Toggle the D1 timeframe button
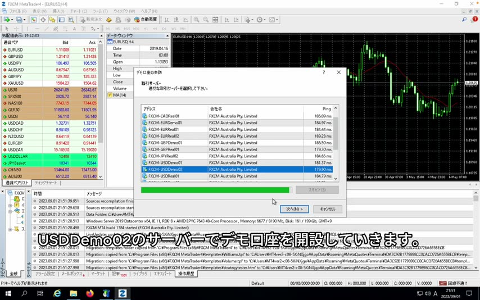This screenshot has height=300, width=480. click(x=164, y=29)
